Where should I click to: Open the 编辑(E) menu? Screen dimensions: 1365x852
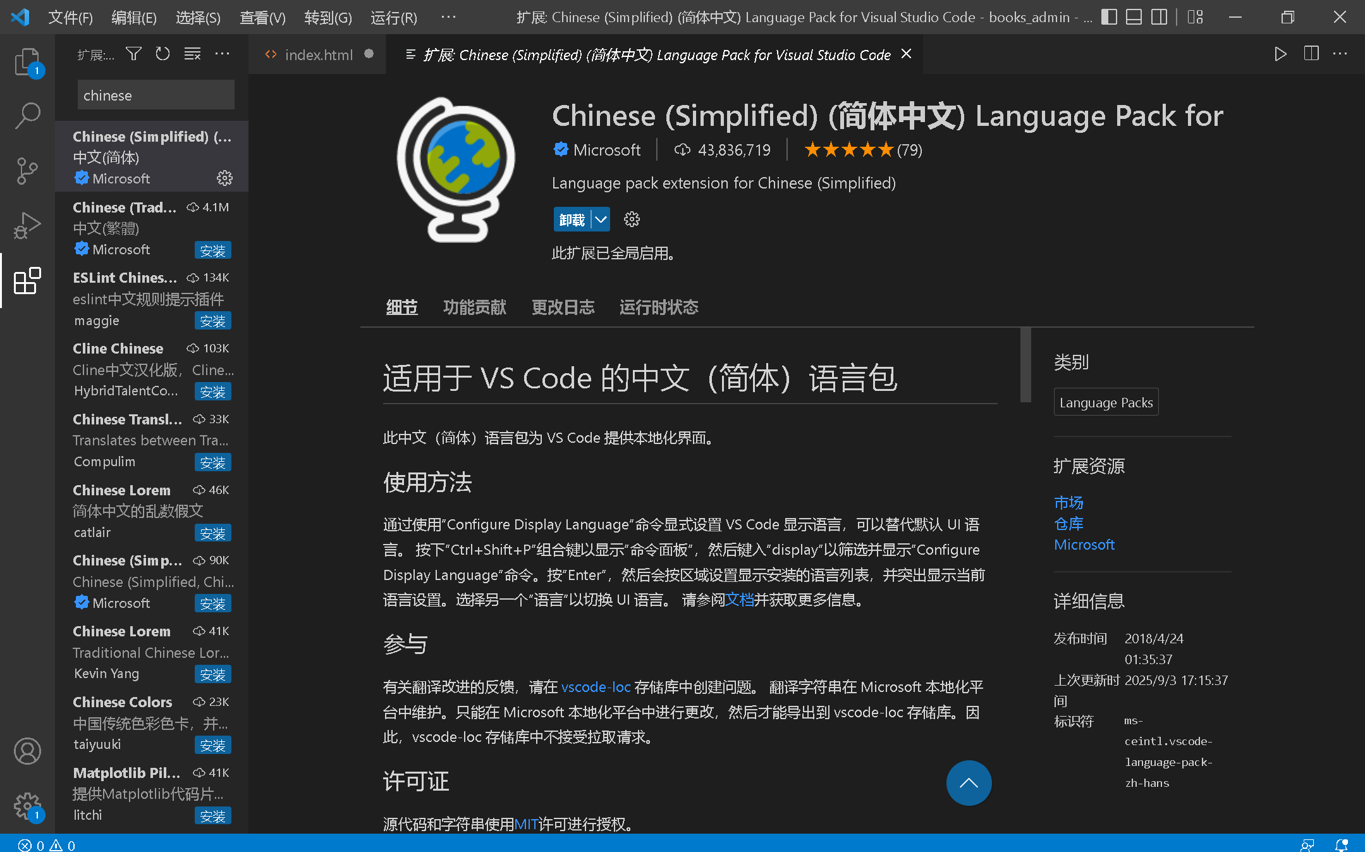[x=134, y=18]
